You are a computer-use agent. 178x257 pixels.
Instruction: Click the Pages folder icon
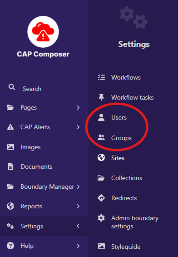pyautogui.click(x=10, y=107)
